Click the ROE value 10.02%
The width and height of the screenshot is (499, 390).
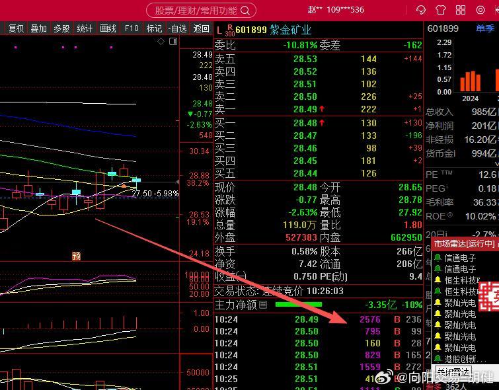[x=480, y=217]
